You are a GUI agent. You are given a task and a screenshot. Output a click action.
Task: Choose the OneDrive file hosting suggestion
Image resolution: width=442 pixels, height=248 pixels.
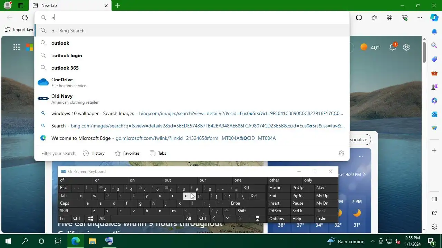192,82
